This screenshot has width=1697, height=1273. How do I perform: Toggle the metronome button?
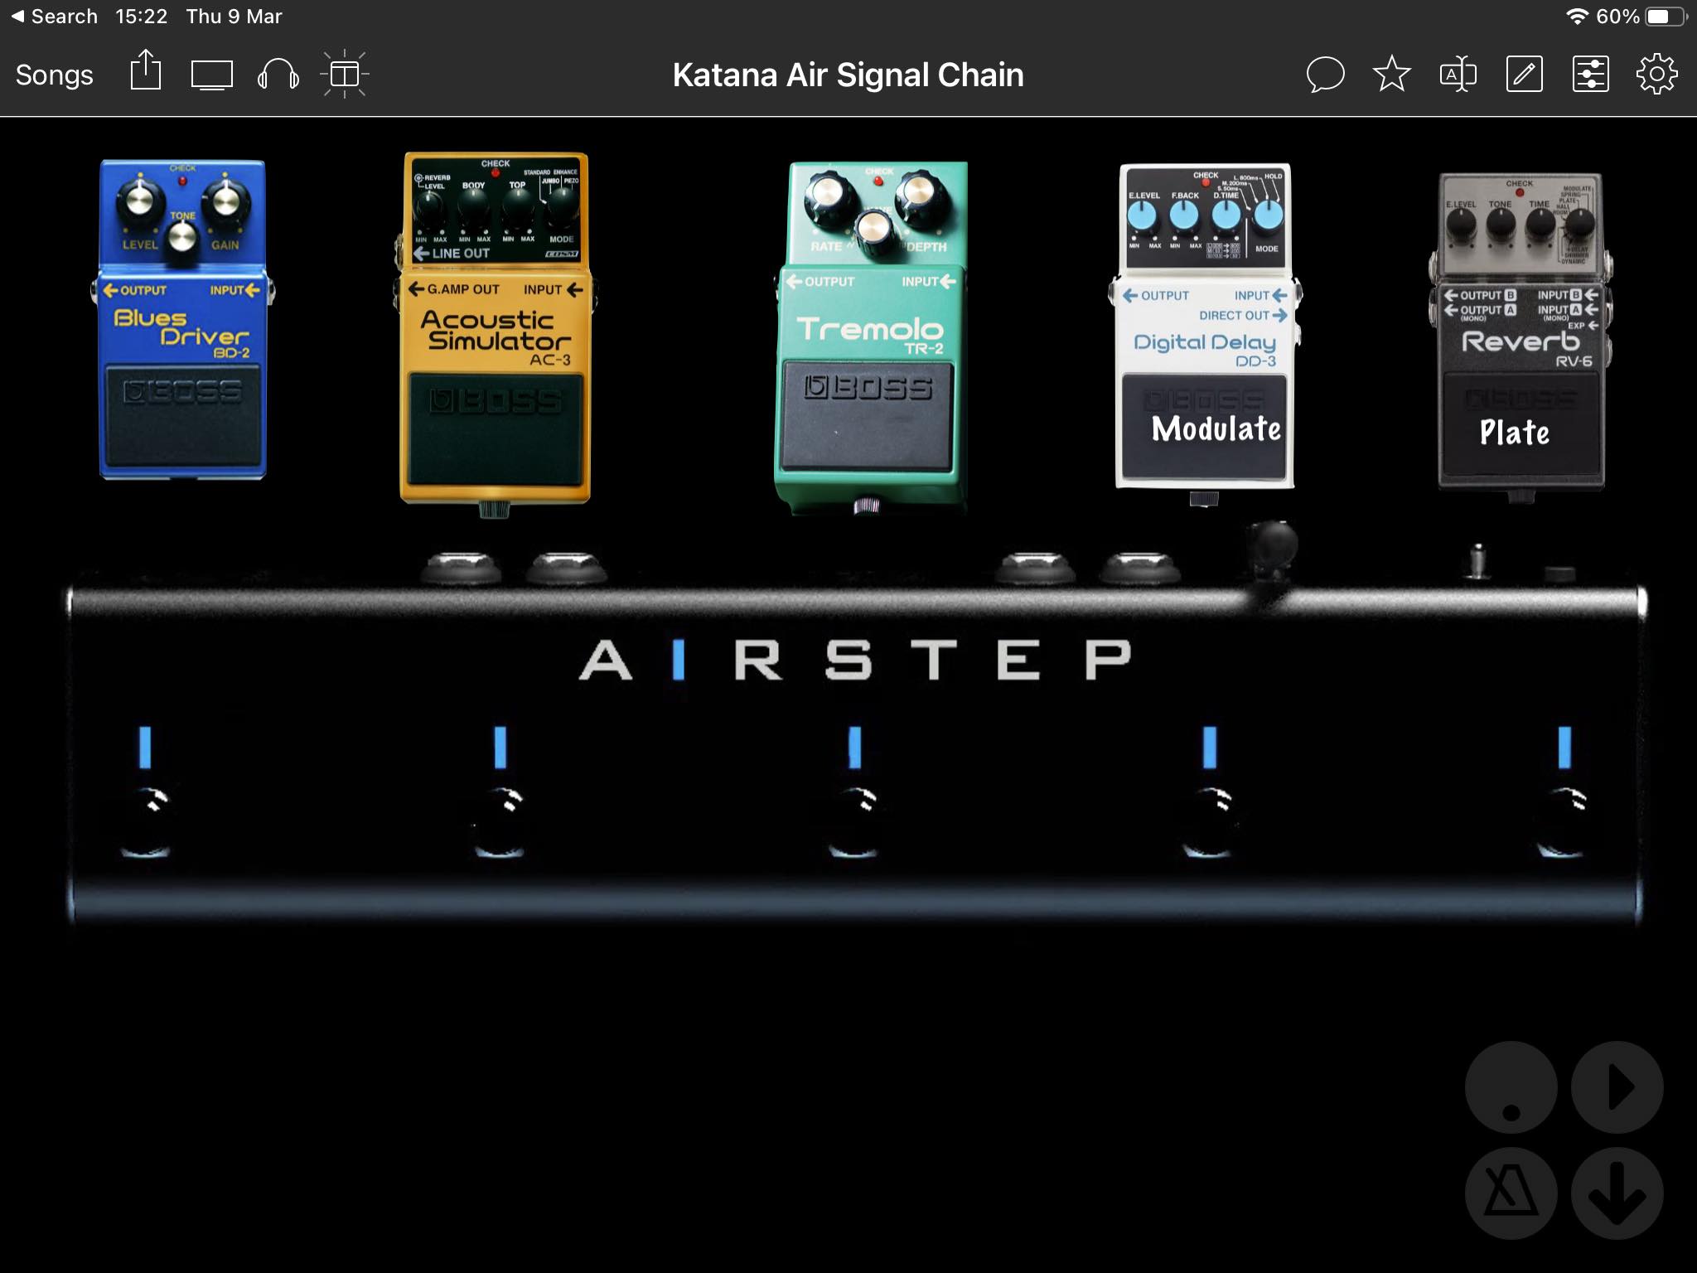click(x=1511, y=1193)
